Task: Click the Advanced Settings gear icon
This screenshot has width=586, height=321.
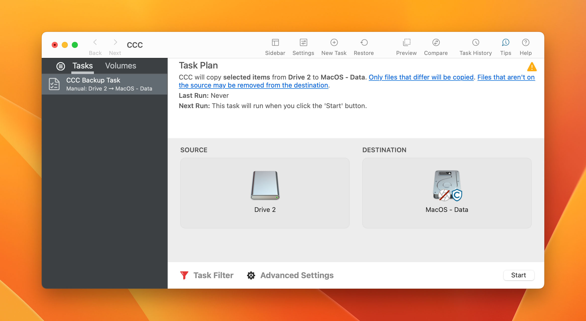Action: tap(251, 275)
